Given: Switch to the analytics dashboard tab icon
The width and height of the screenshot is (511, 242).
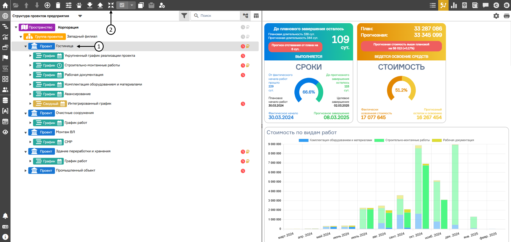Looking at the screenshot, I should point(443,5).
